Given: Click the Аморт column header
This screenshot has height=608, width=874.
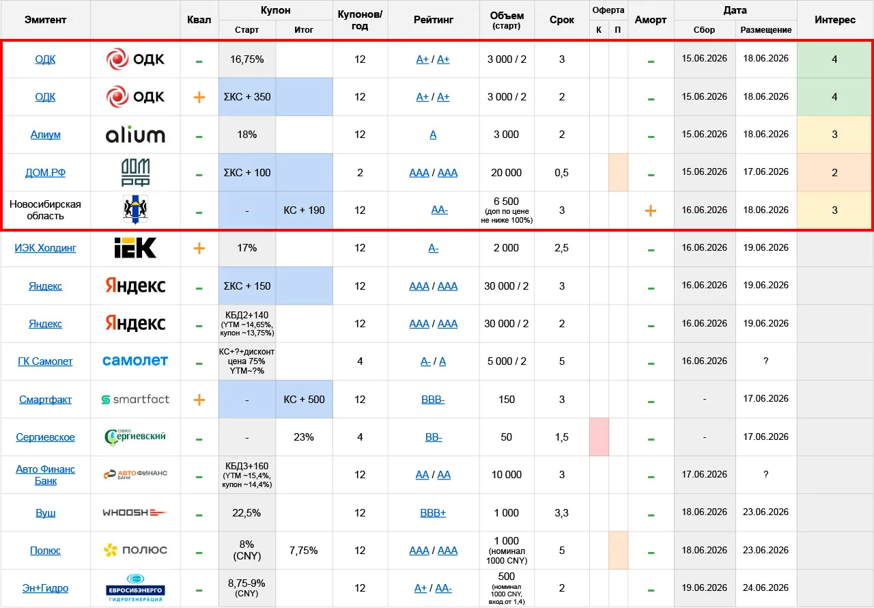Looking at the screenshot, I should [x=651, y=20].
